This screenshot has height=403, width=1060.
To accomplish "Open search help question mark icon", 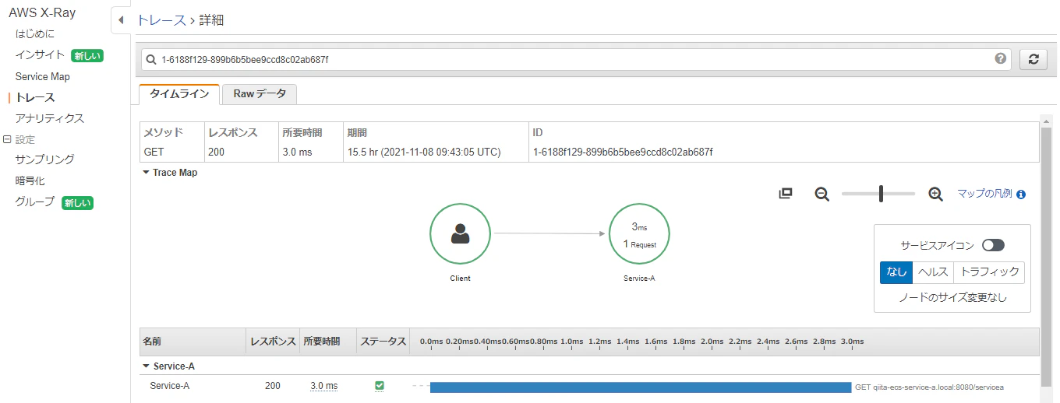I will pos(1001,59).
